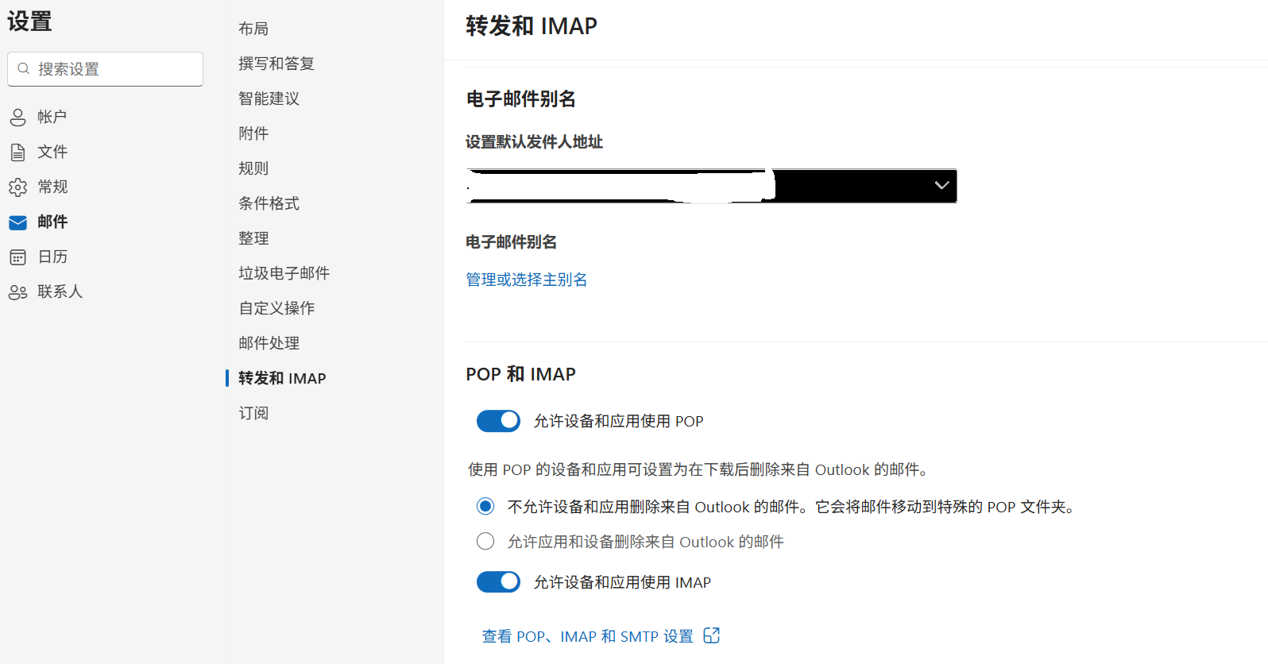Go to 自定义操作 settings

click(276, 308)
